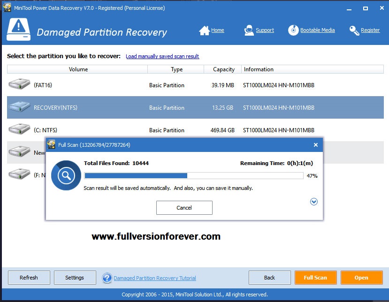The image size is (389, 302).
Task: Cancel the running full scan
Action: (184, 208)
